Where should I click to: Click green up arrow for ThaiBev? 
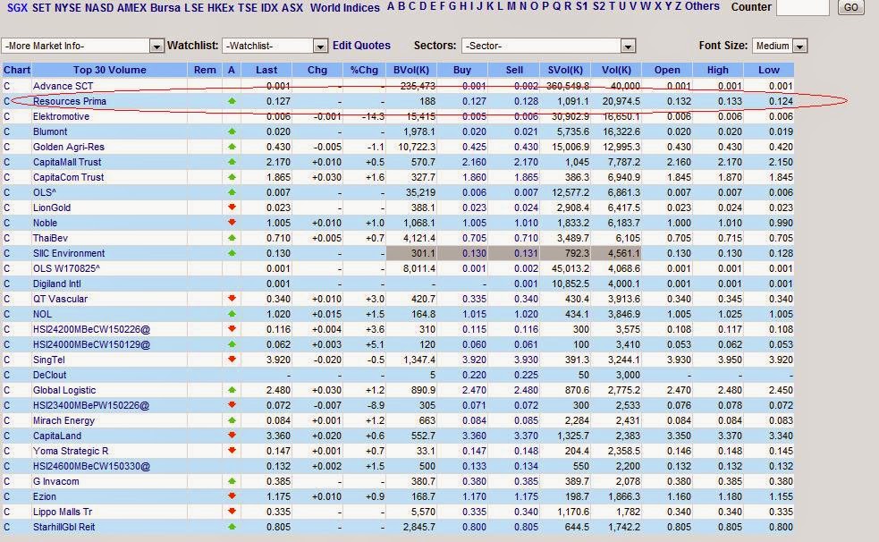(232, 238)
